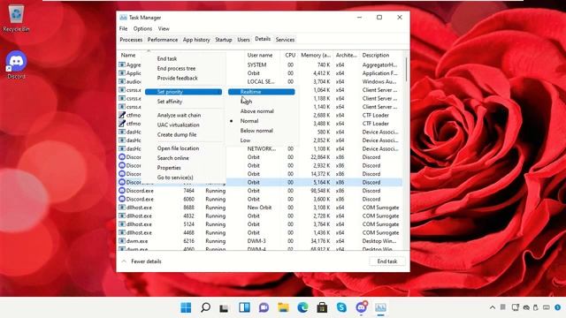566x318 pixels.
Task: Collapse Task Manager with Fewer details
Action: click(x=141, y=261)
